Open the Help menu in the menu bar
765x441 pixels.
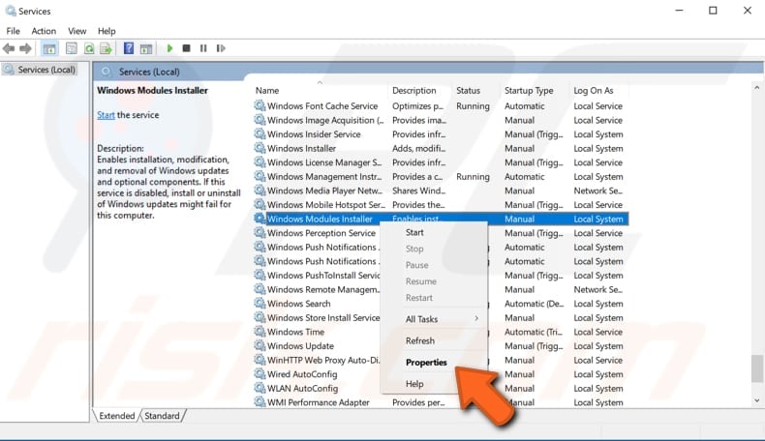(107, 31)
